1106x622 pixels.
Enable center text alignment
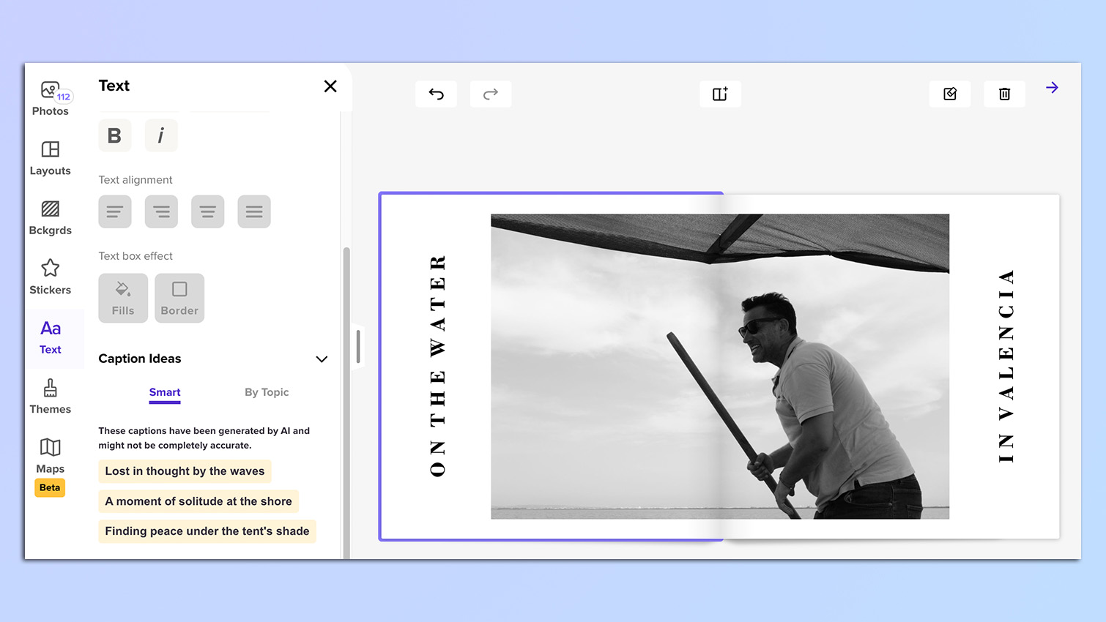click(x=161, y=211)
